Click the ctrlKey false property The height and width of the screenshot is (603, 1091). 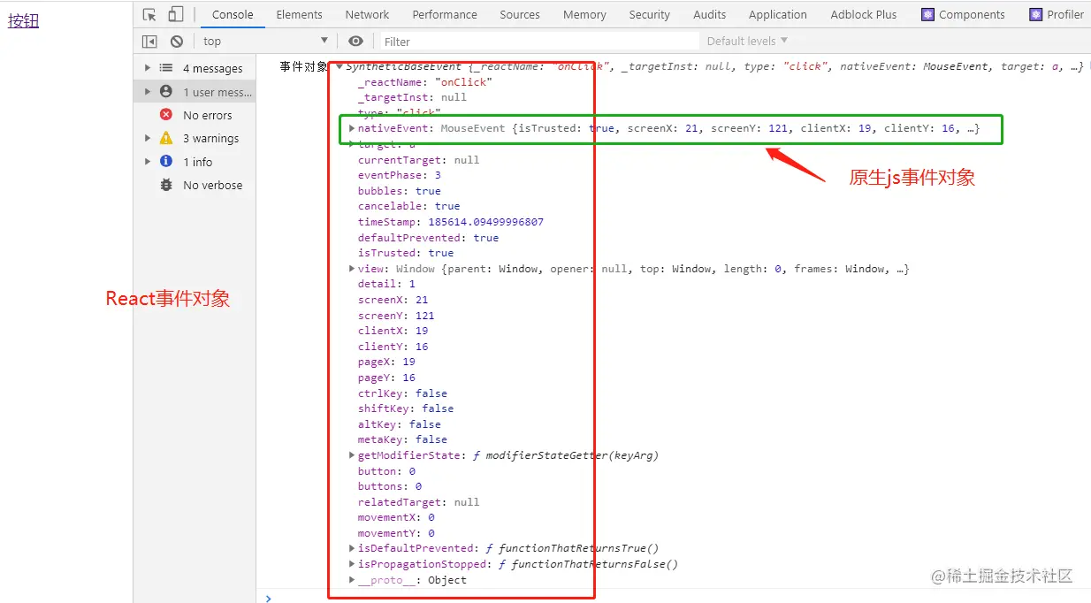click(x=402, y=393)
